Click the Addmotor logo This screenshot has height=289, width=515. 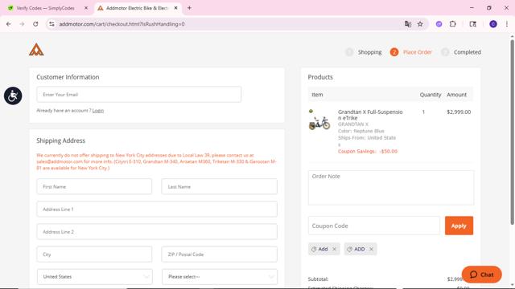tap(36, 50)
